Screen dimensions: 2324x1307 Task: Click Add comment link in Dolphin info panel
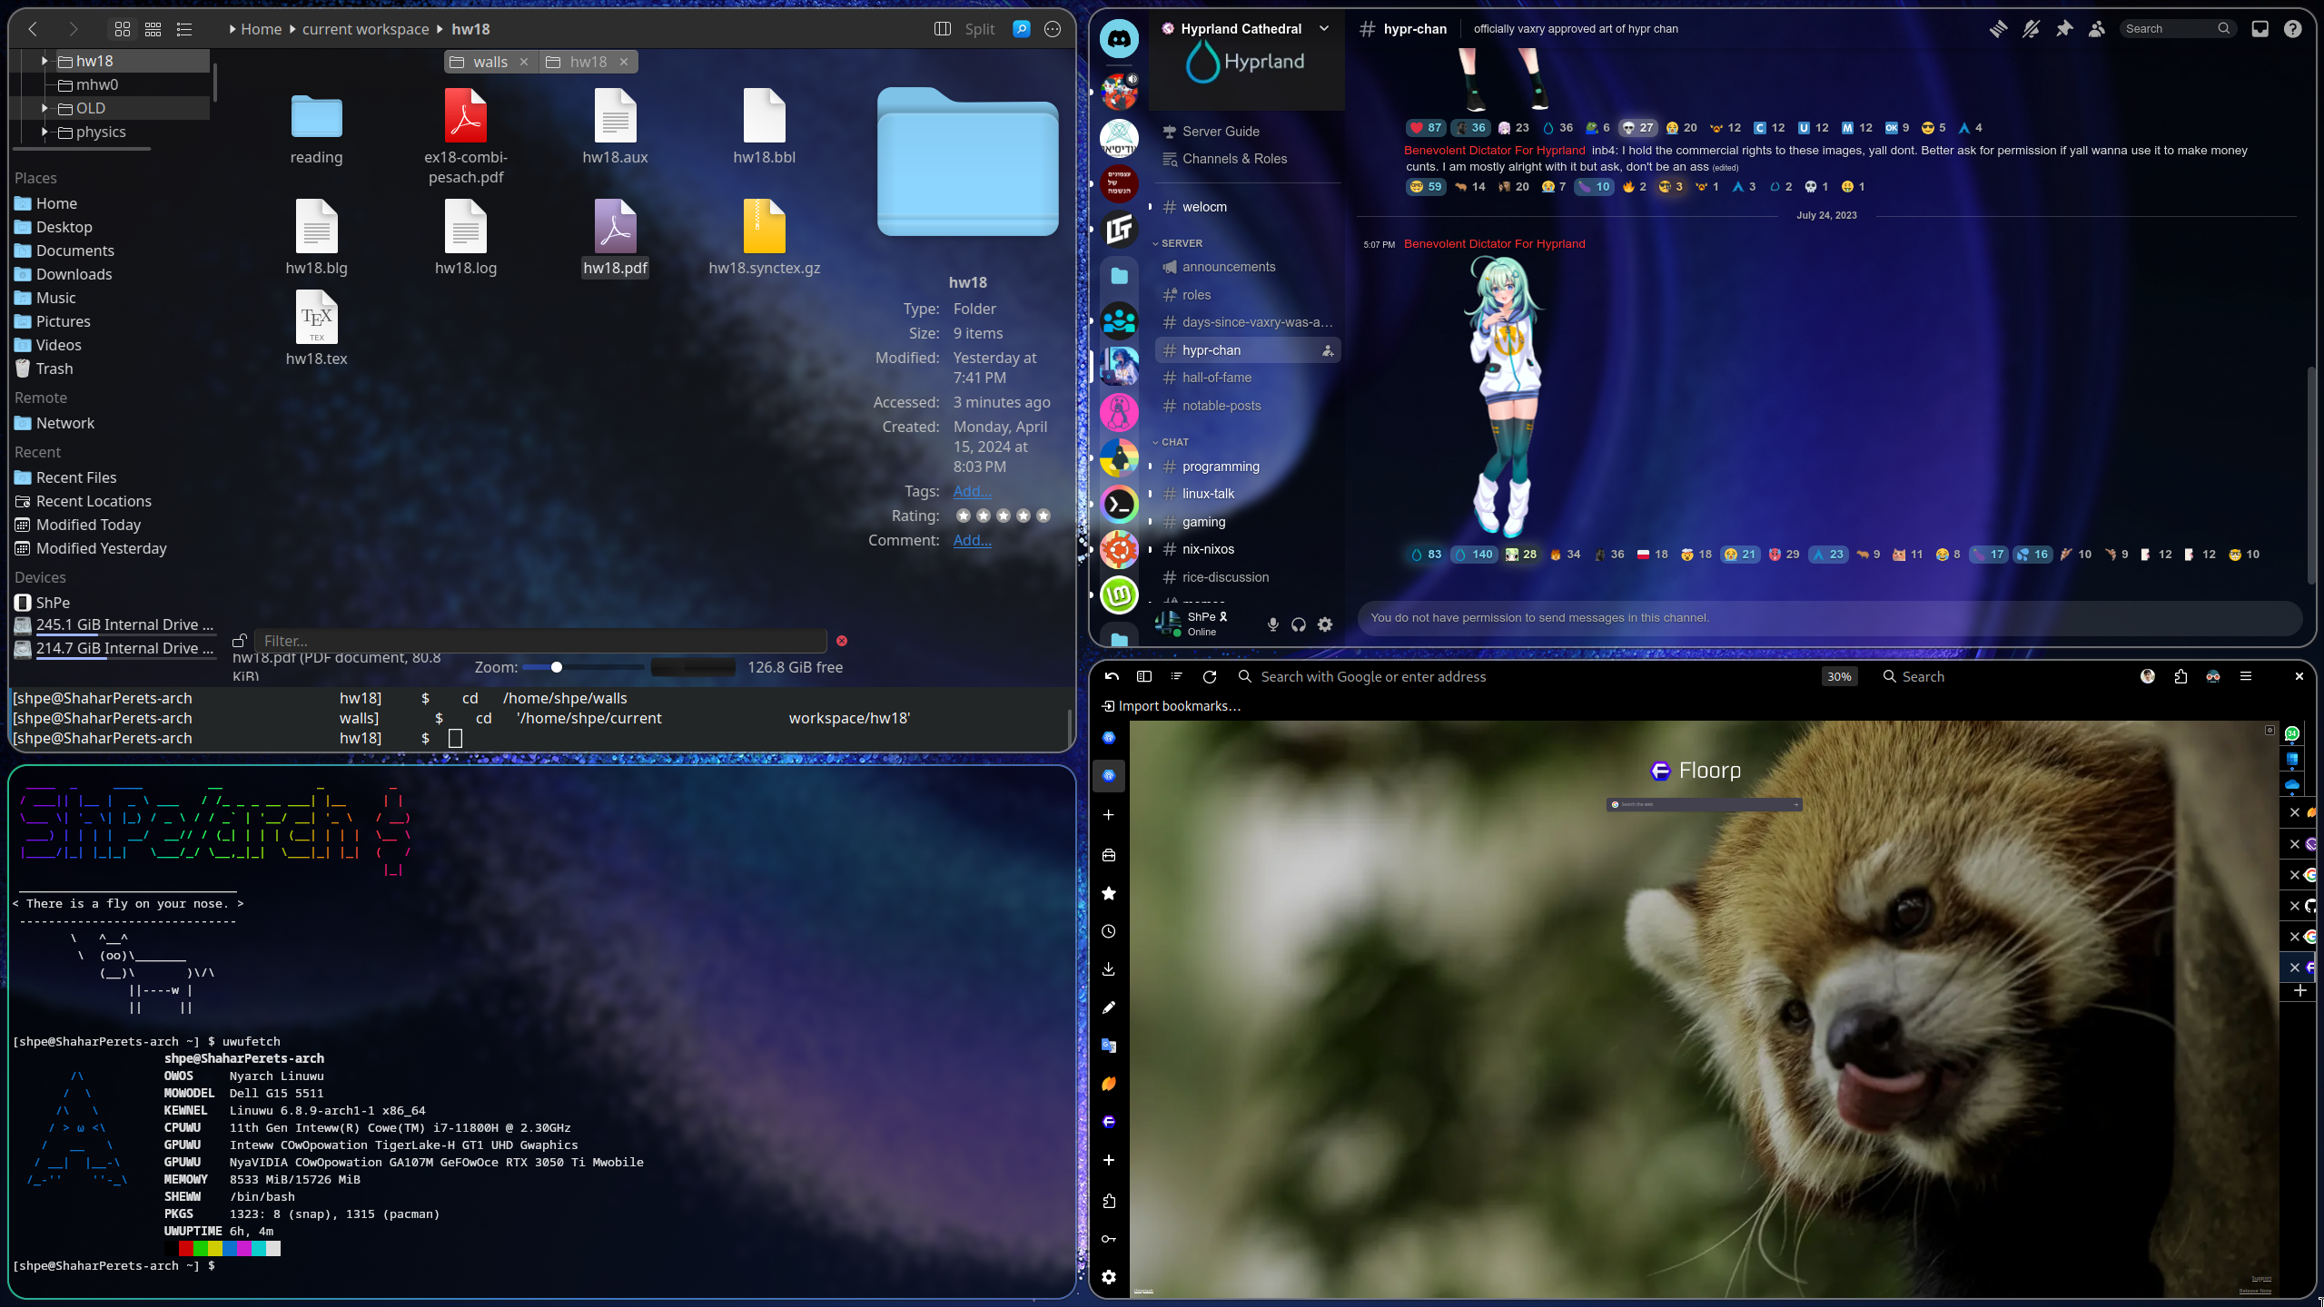pos(972,540)
